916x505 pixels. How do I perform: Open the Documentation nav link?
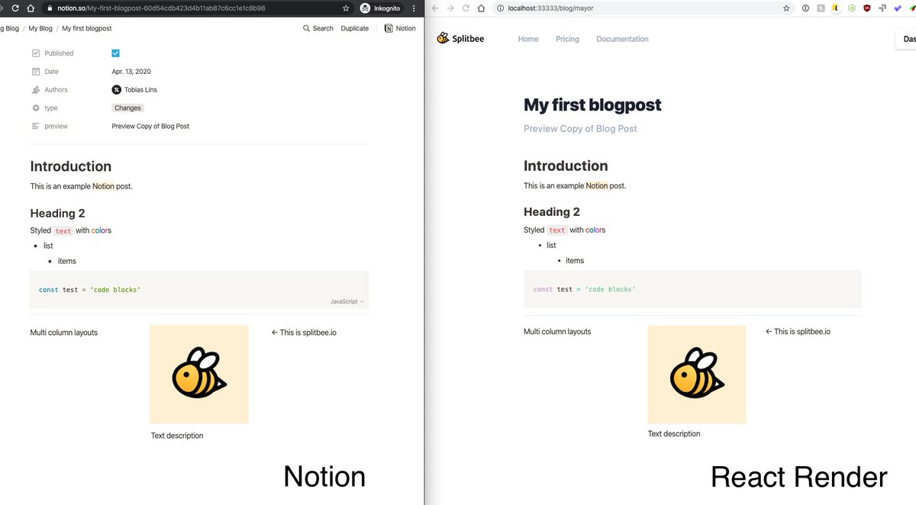(622, 39)
